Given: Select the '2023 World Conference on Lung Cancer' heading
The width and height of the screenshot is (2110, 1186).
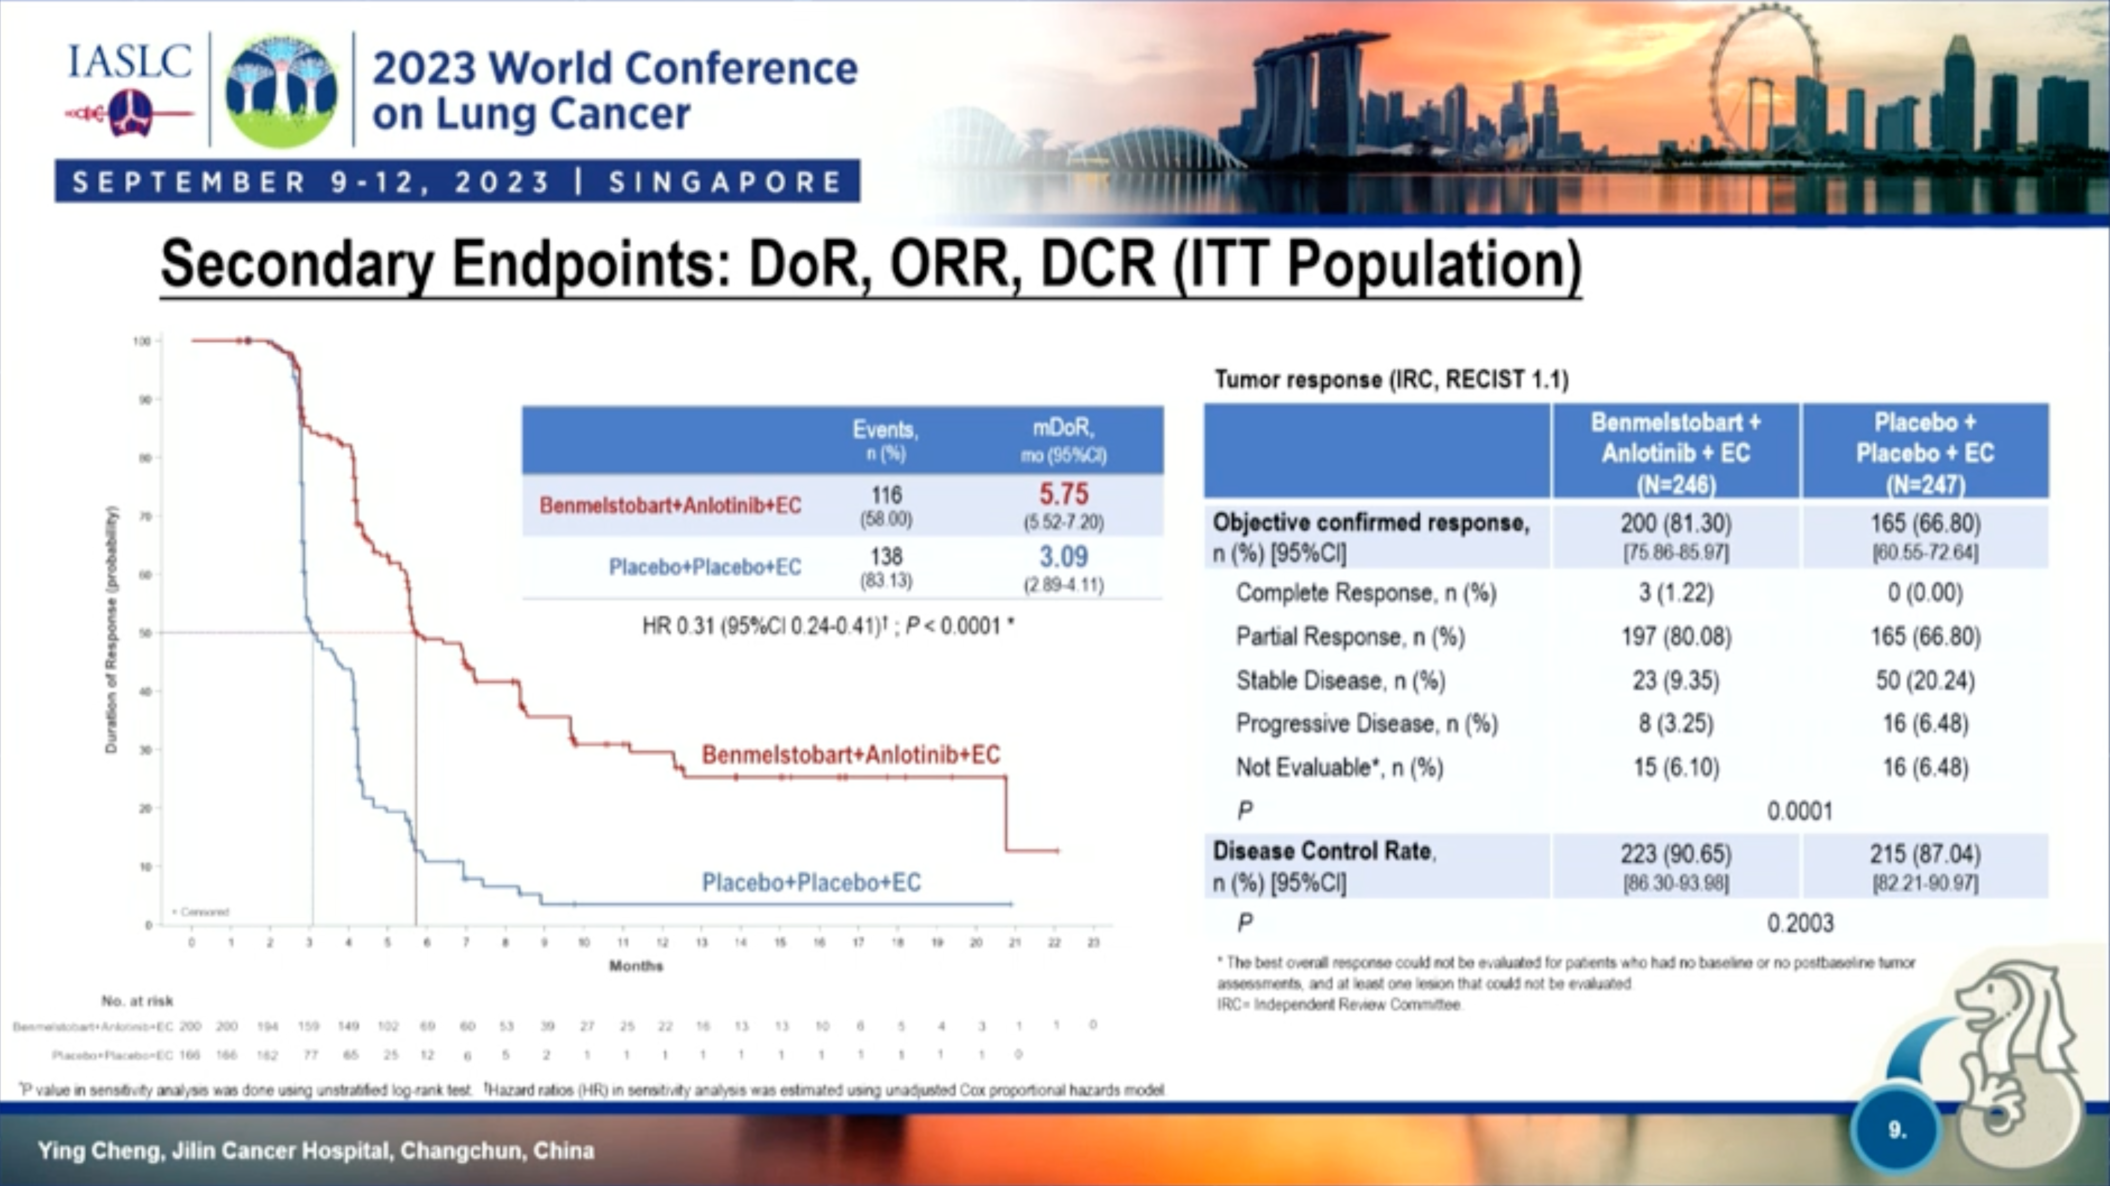Looking at the screenshot, I should [615, 90].
